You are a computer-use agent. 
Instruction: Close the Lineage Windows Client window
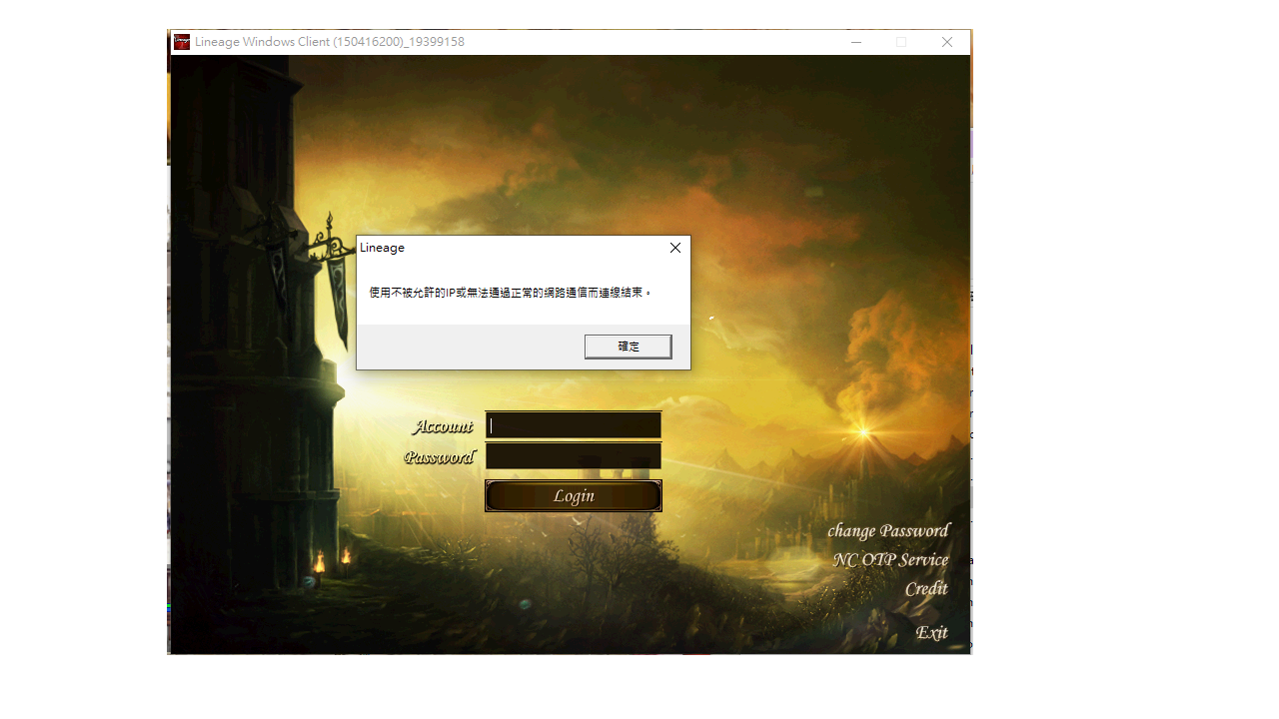[x=947, y=42]
